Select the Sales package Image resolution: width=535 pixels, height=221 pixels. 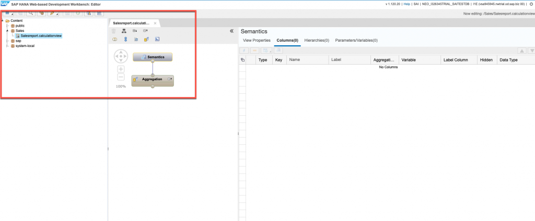[20, 31]
